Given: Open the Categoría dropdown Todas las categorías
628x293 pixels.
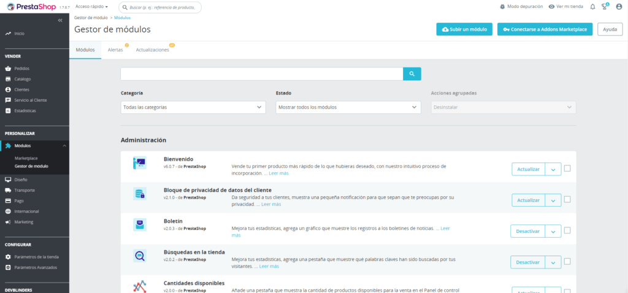Looking at the screenshot, I should [x=193, y=107].
